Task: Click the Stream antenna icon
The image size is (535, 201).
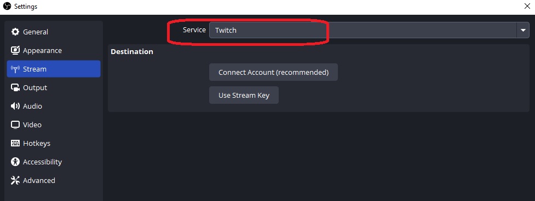Action: pos(15,69)
